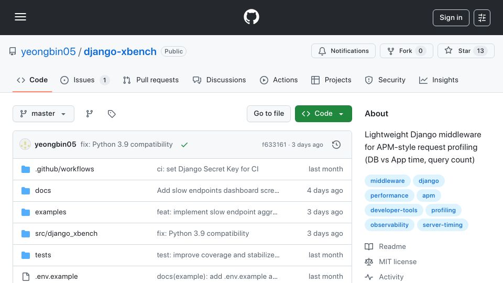
Task: Select the apm topic tag
Action: (x=429, y=195)
